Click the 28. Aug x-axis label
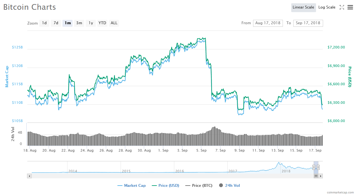The width and height of the screenshot is (357, 195). pos(125,151)
